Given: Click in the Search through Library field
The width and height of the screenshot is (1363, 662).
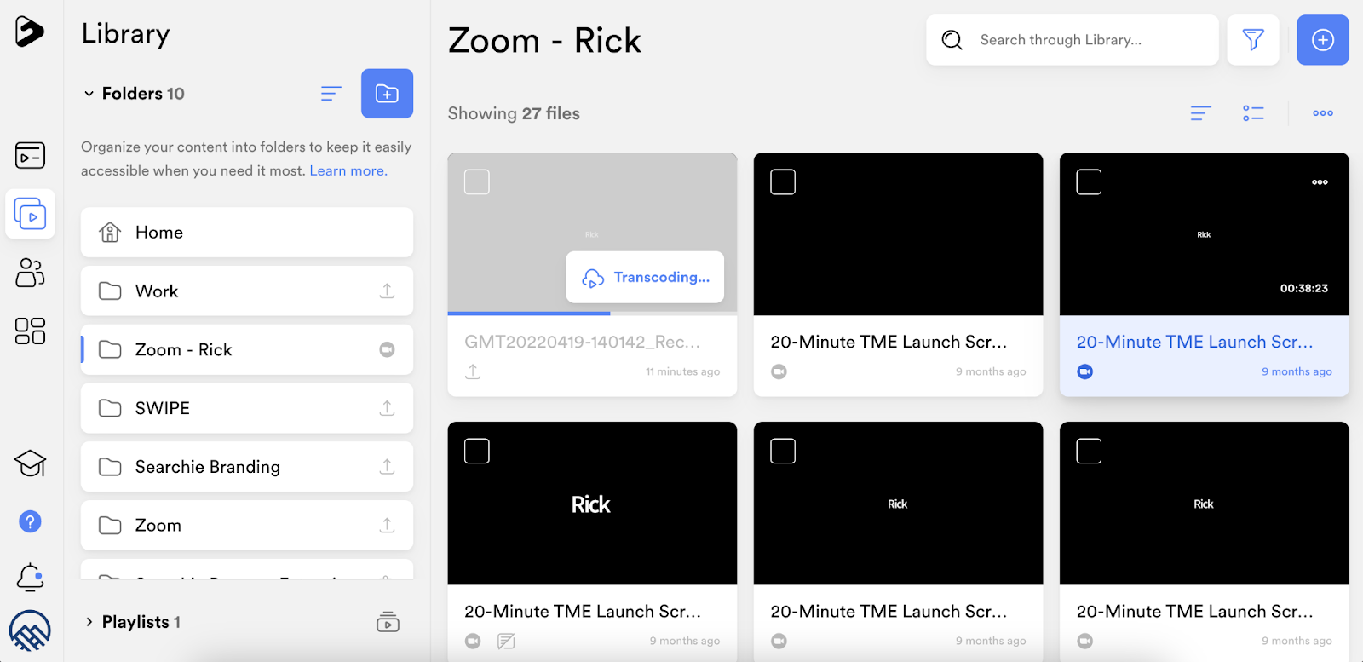Looking at the screenshot, I should (1073, 40).
